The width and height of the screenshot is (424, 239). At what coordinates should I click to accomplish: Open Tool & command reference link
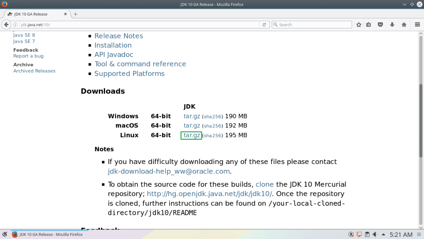(x=140, y=64)
